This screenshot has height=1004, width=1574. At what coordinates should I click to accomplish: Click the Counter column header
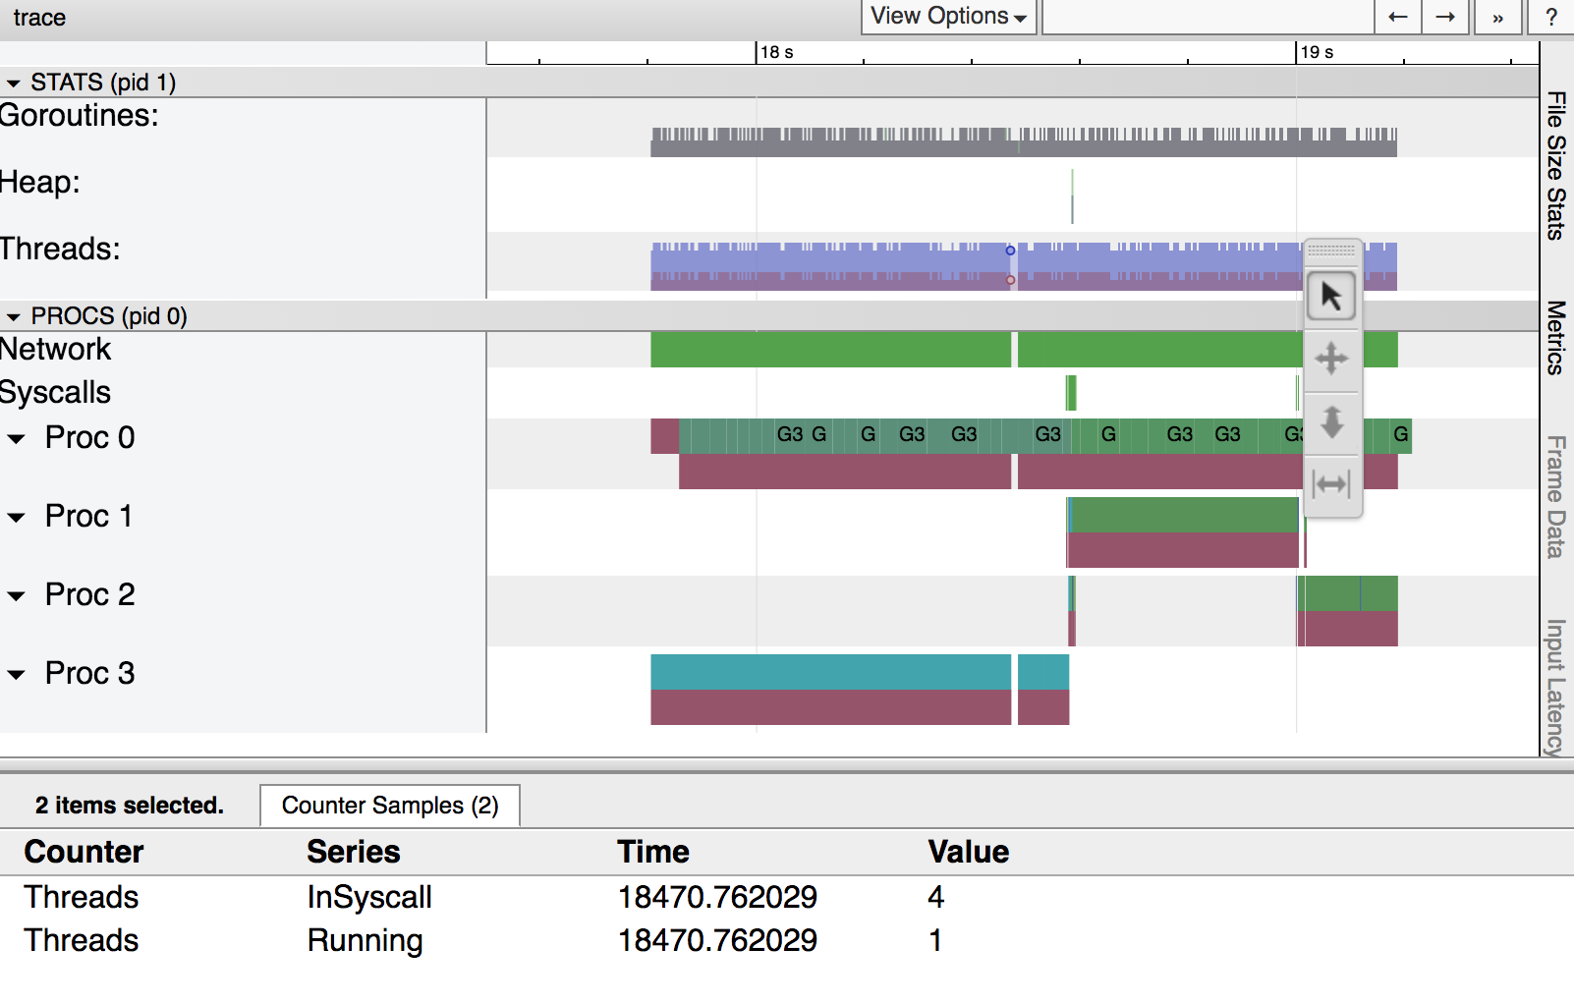(84, 852)
